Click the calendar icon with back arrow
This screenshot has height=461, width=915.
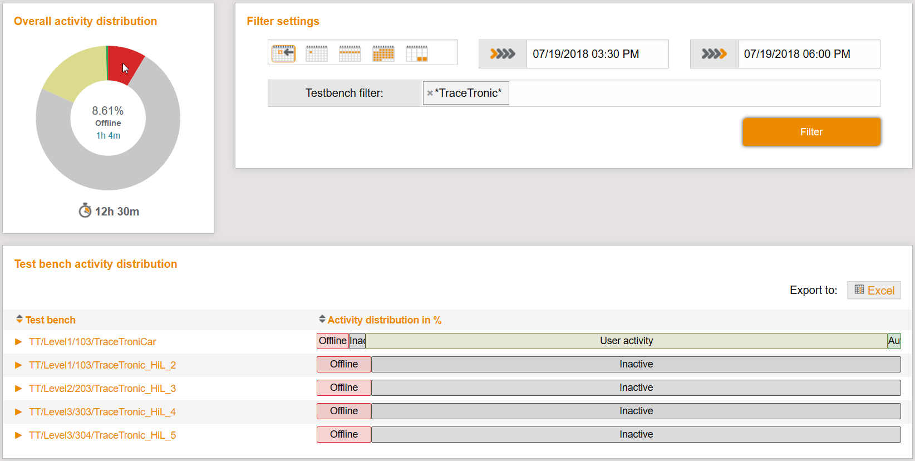pos(283,54)
